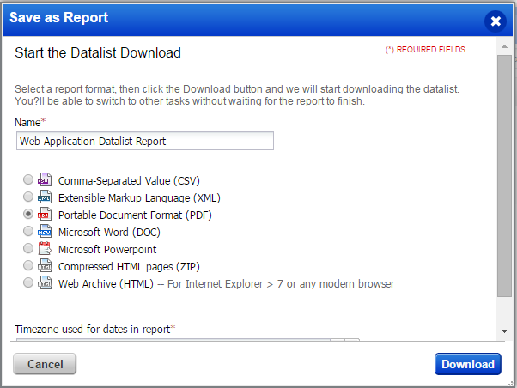
Task: Click the Microsoft Powerpoint label
Action: click(x=107, y=249)
